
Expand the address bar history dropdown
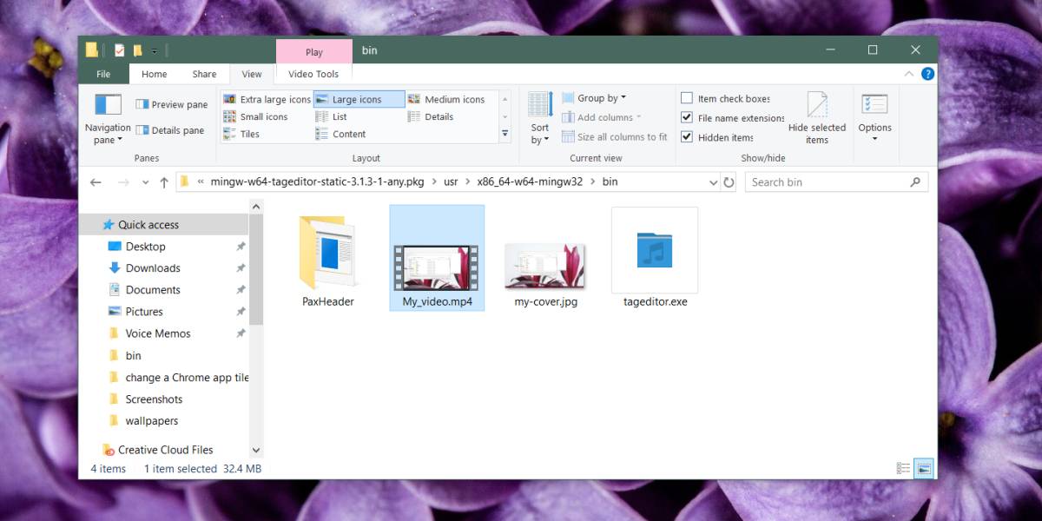click(x=714, y=182)
